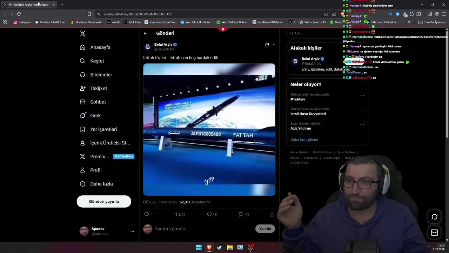449x253 pixels.
Task: Open Spadev account switcher dots
Action: tap(132, 231)
